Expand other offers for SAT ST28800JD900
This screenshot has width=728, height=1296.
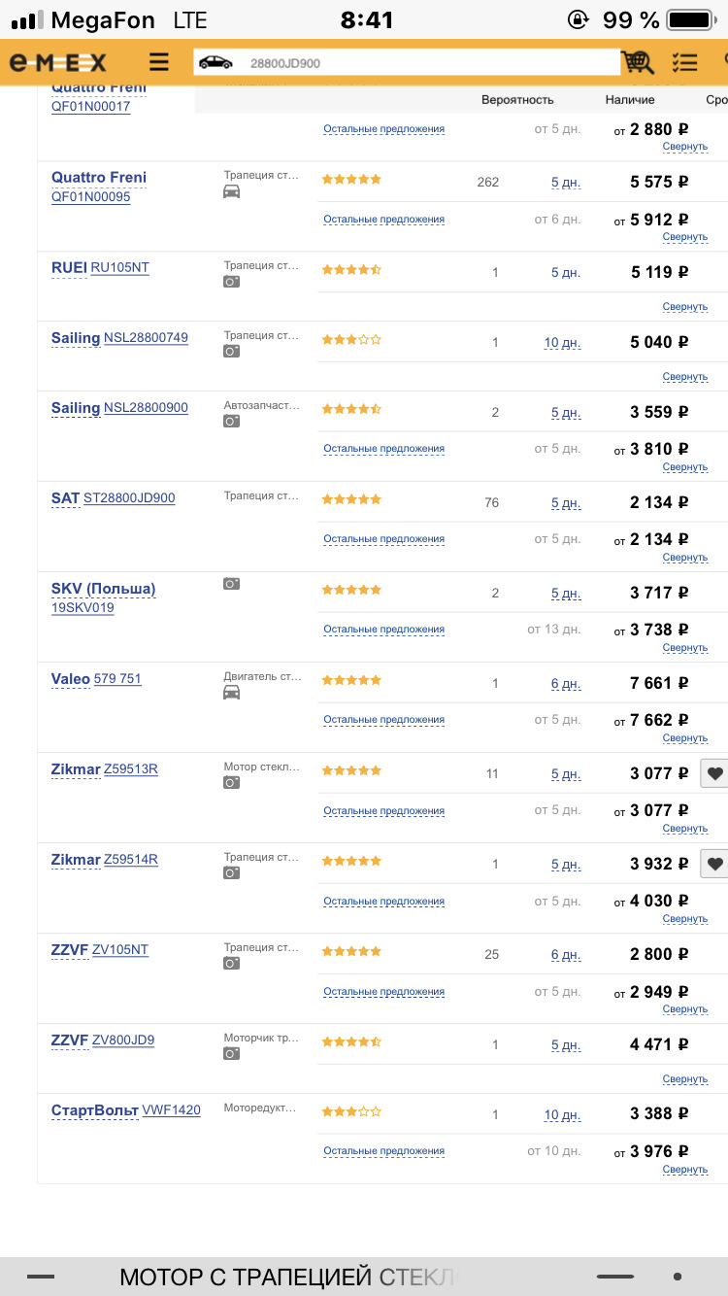click(x=383, y=539)
